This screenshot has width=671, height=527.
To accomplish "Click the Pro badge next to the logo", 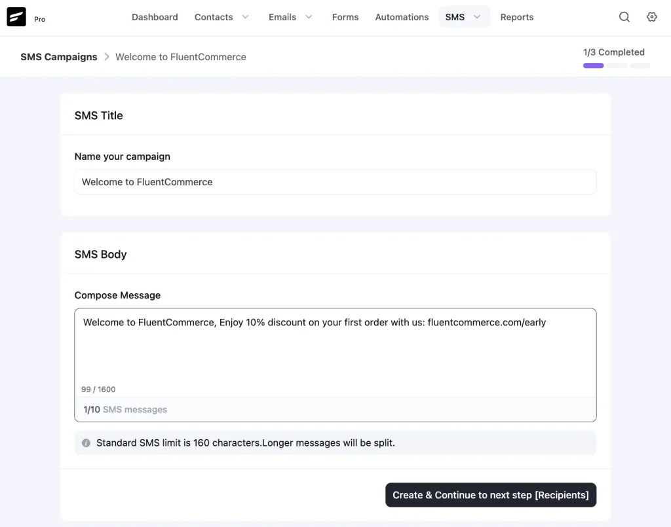I will (39, 19).
